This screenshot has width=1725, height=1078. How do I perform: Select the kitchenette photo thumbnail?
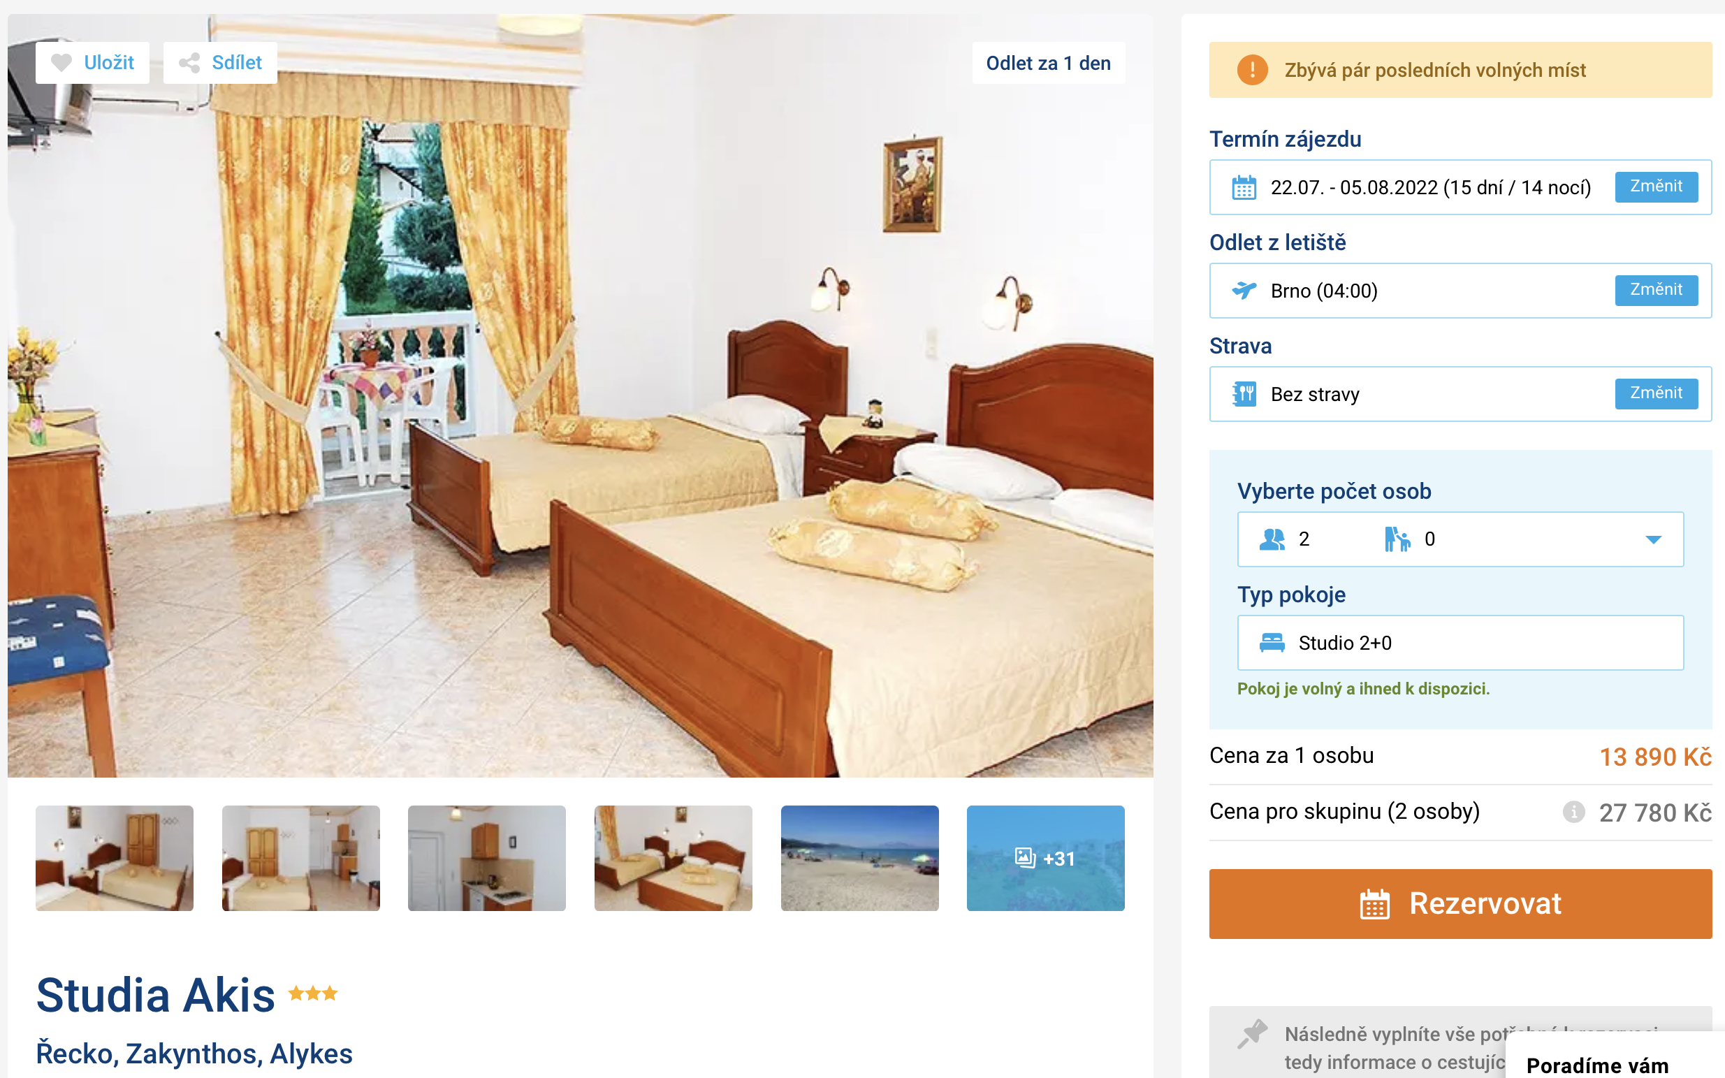[x=486, y=858]
